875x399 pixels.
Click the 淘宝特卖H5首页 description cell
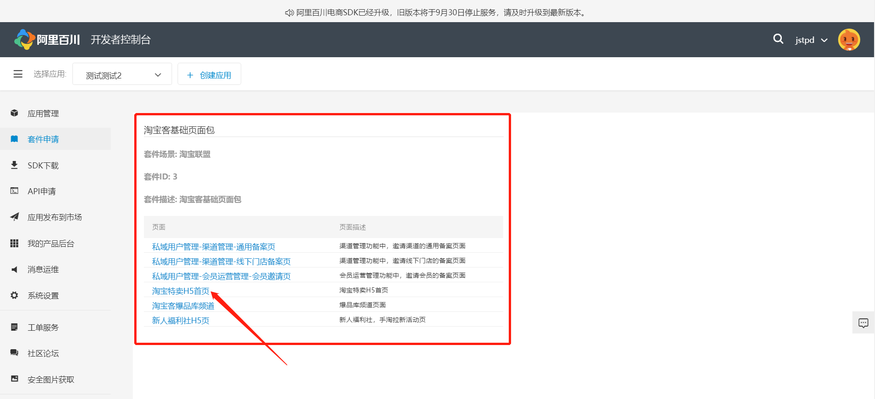(363, 290)
